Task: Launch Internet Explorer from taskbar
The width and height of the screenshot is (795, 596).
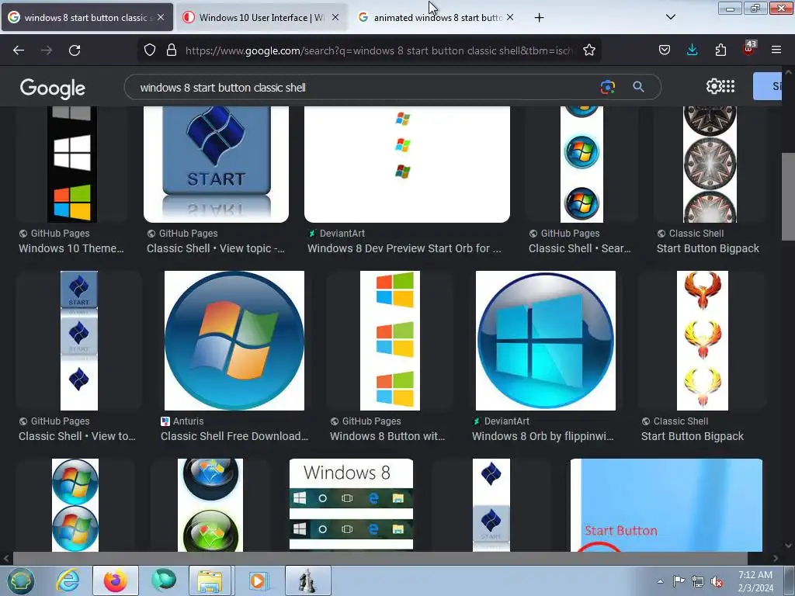Action: tap(68, 580)
